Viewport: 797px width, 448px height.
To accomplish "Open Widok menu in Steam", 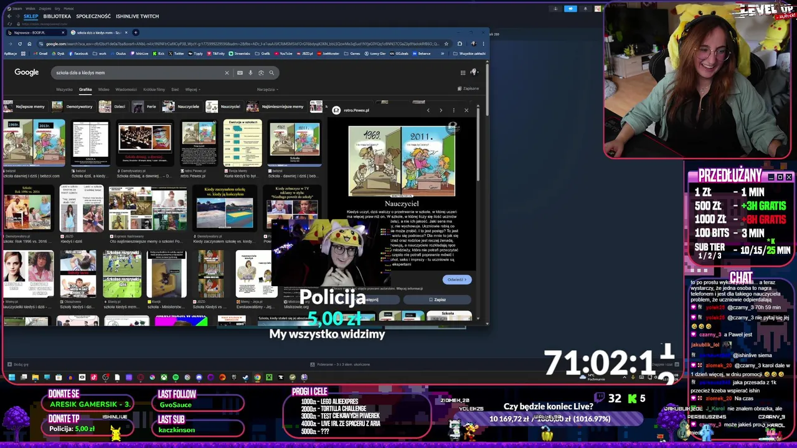I will 30,9.
